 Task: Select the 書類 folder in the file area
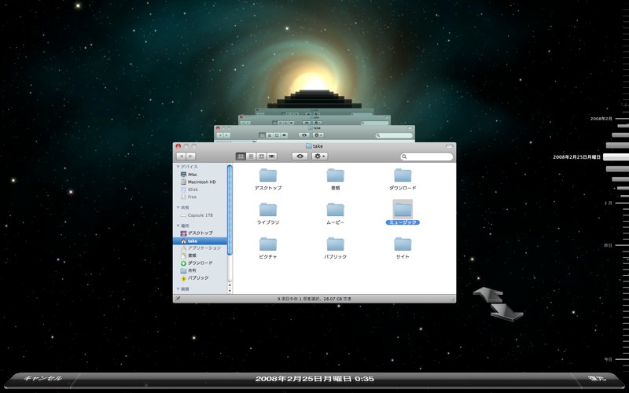(x=336, y=179)
